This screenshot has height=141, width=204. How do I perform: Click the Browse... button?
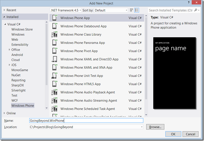155,127
